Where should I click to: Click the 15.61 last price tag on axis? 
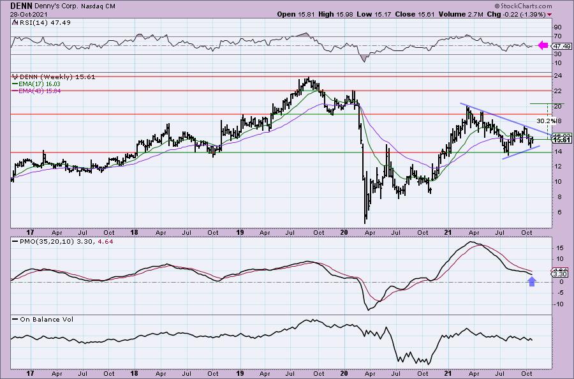tap(561, 140)
